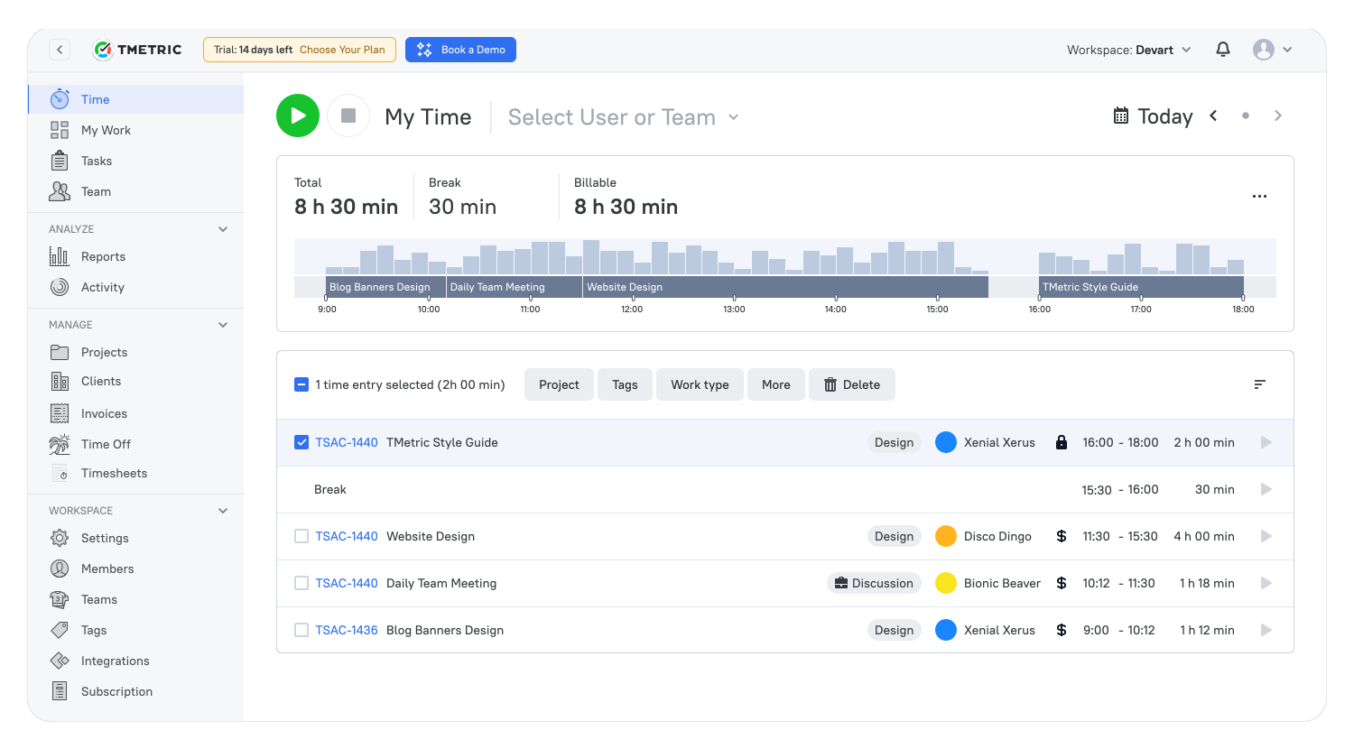1354x749 pixels.
Task: Open the three-dots menu in summary panel
Action: point(1259,196)
